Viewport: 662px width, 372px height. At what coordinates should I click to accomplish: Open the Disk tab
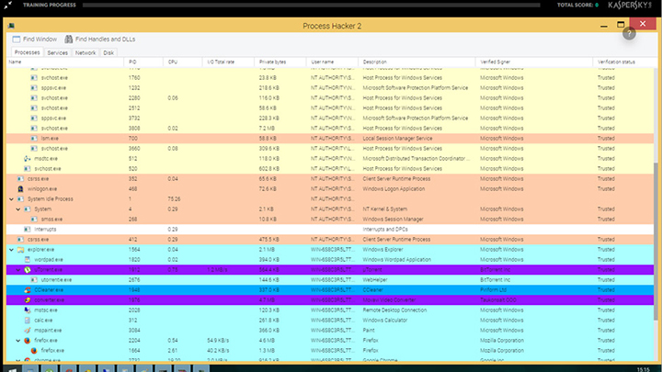tap(108, 52)
